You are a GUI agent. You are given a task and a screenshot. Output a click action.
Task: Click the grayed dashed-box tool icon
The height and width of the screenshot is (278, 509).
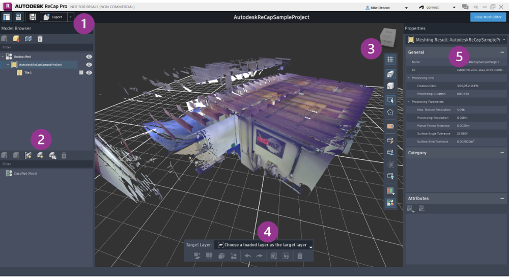pyautogui.click(x=390, y=164)
